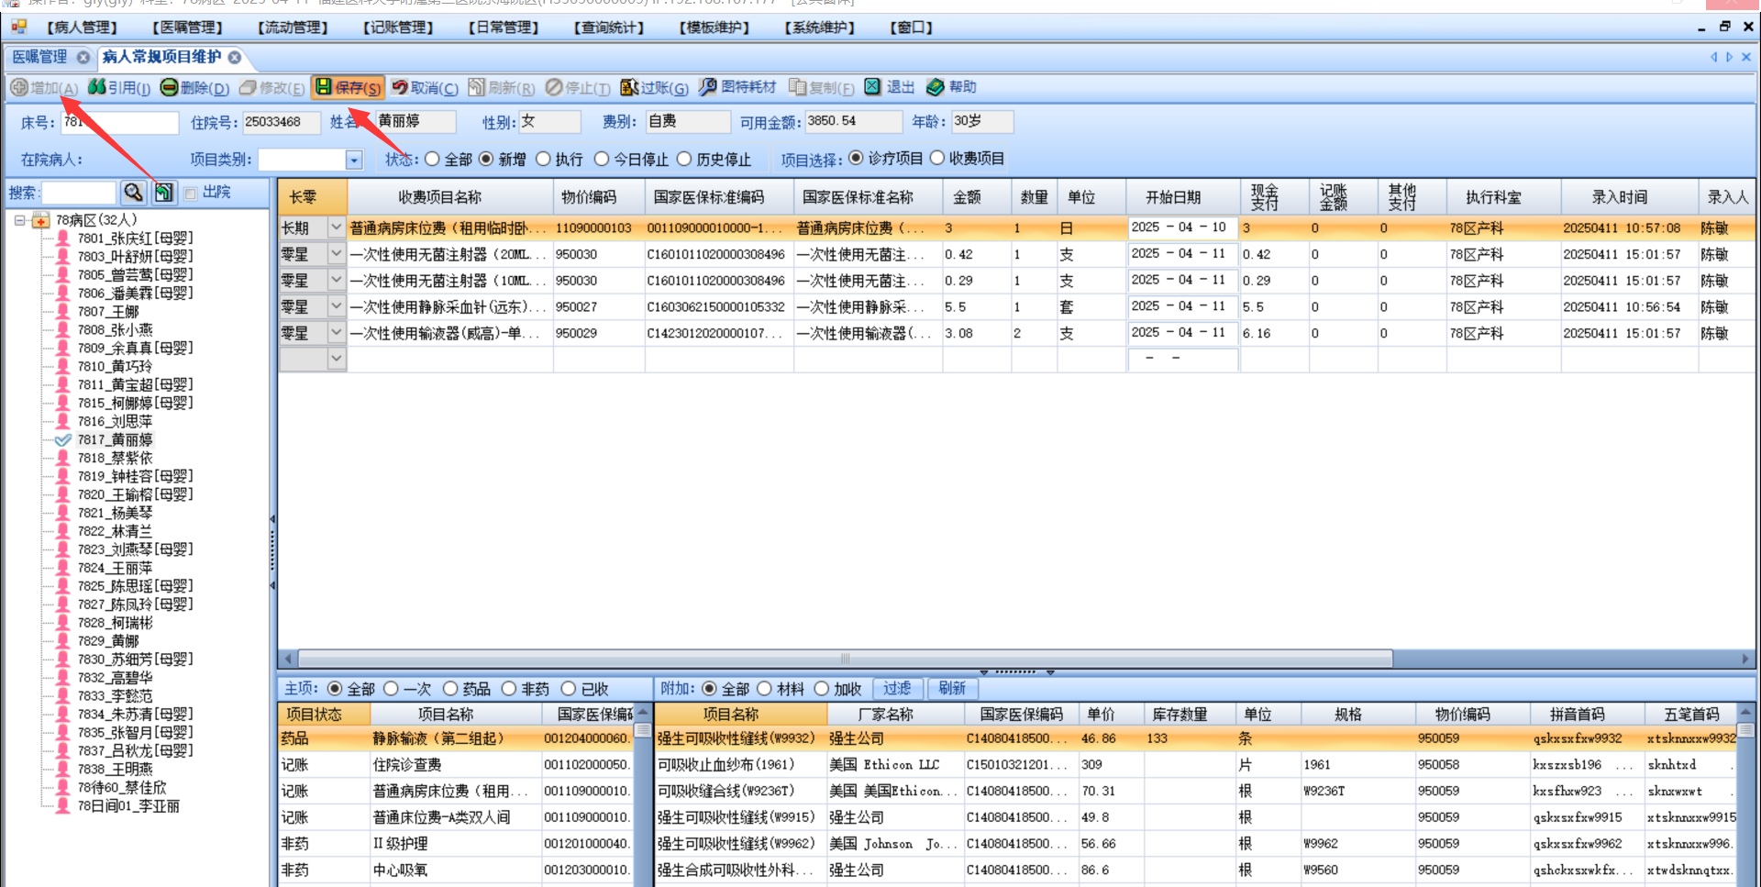Open the 模板维护 menu
The image size is (1761, 887).
[714, 28]
